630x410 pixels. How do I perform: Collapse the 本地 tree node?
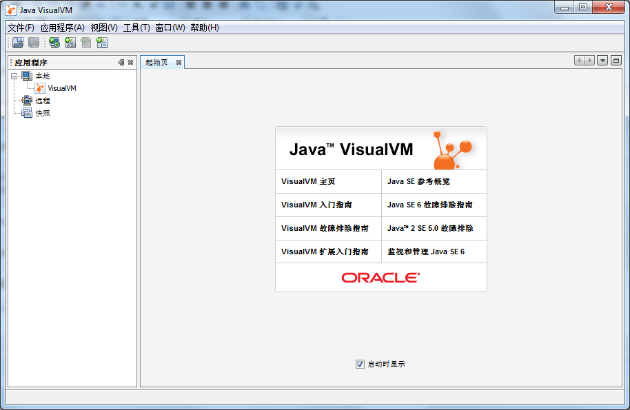click(x=14, y=76)
